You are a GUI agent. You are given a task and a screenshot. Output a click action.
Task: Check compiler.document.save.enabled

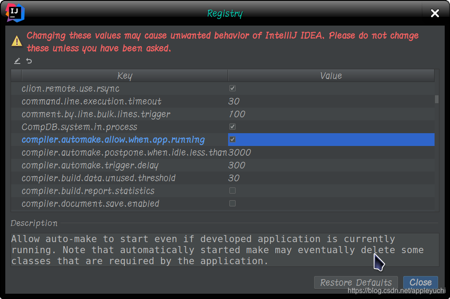[x=232, y=203]
